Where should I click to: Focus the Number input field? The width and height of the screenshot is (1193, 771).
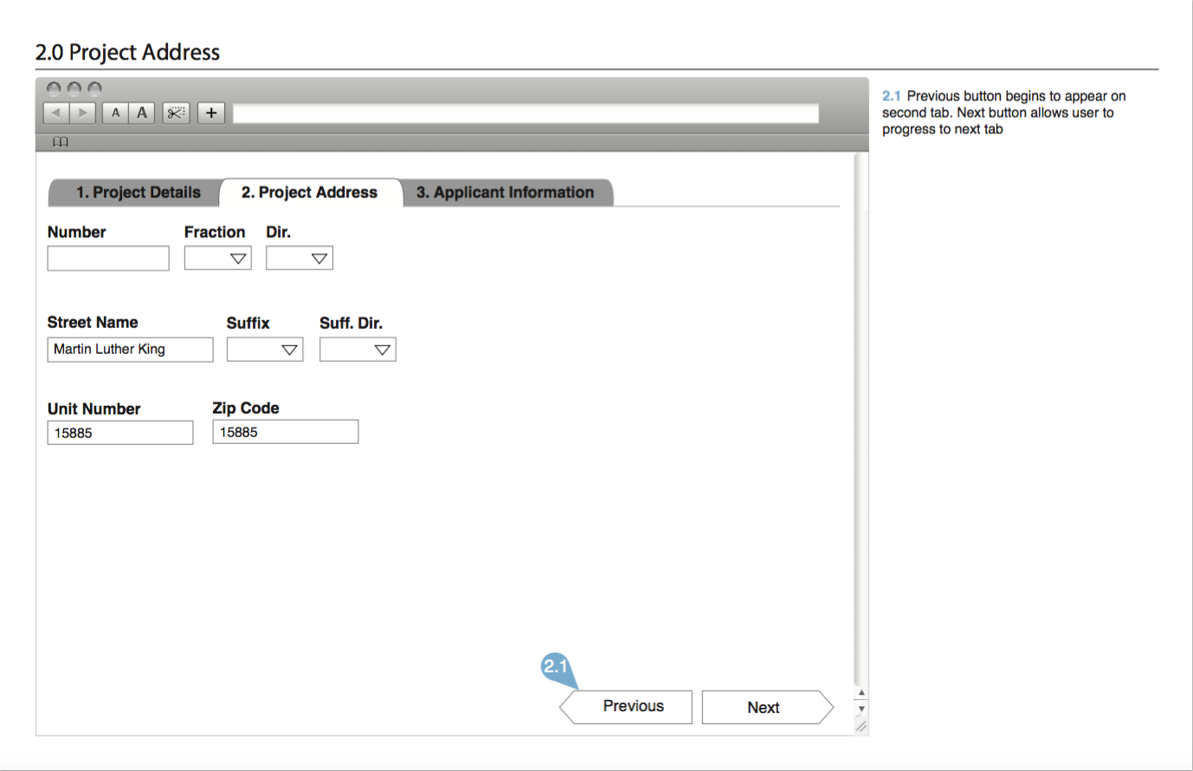click(108, 259)
